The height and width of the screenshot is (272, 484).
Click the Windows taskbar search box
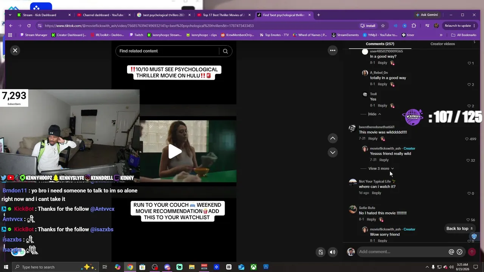point(55,267)
